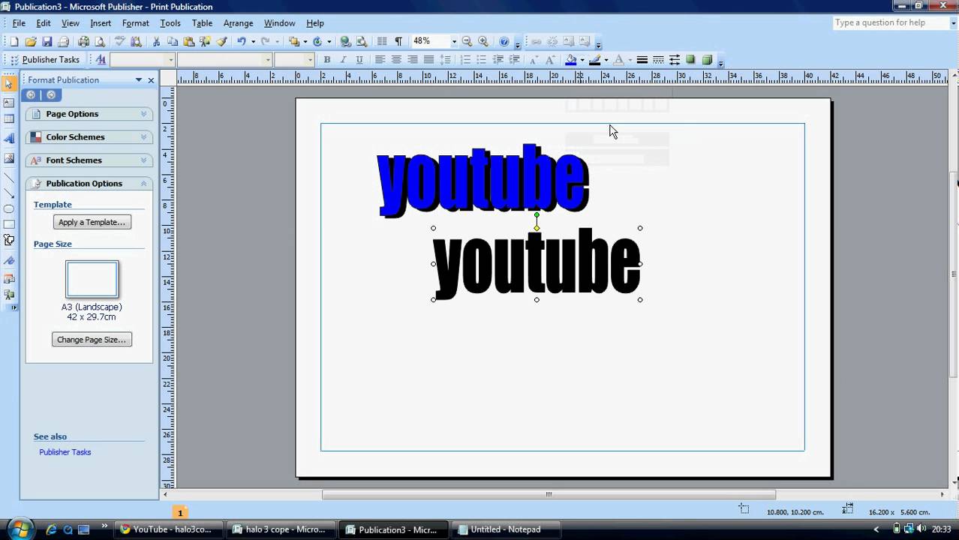Open the Format Publication task pane dropdown arrow
959x540 pixels.
click(x=139, y=80)
